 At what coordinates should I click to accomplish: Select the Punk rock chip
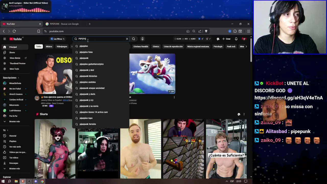(x=231, y=47)
